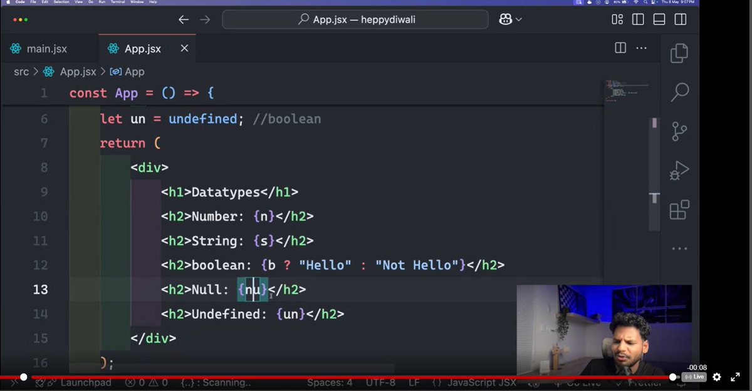Click the 'String:' label on line 11
Image resolution: width=752 pixels, height=391 pixels.
point(219,241)
